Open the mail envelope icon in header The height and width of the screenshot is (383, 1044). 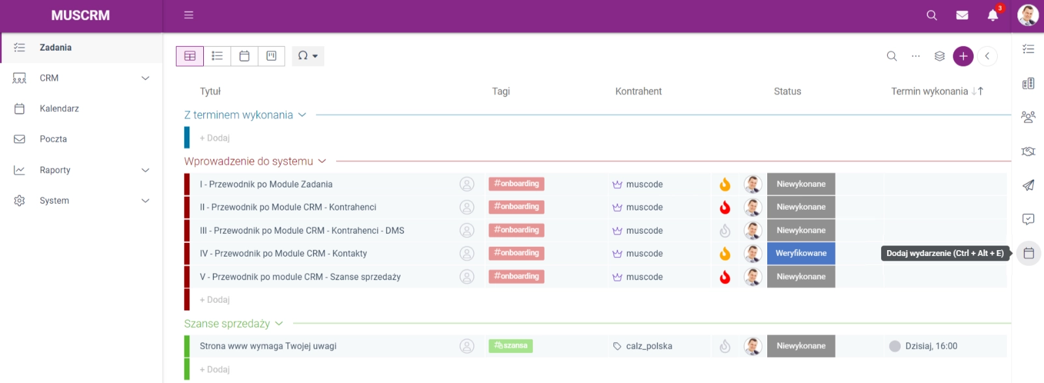pos(962,15)
